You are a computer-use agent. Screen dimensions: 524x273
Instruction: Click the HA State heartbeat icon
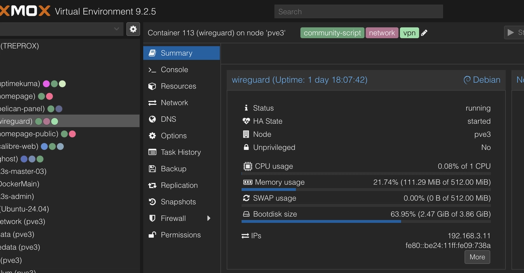246,121
